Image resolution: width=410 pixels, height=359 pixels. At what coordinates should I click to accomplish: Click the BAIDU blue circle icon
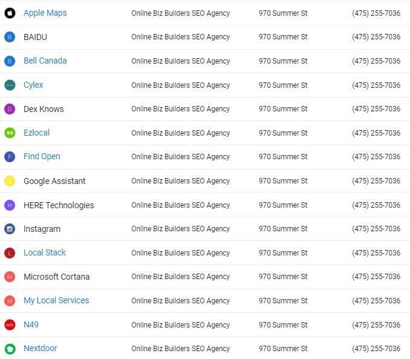click(10, 37)
